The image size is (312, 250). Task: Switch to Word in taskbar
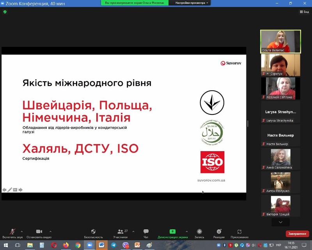pyautogui.click(x=101, y=245)
